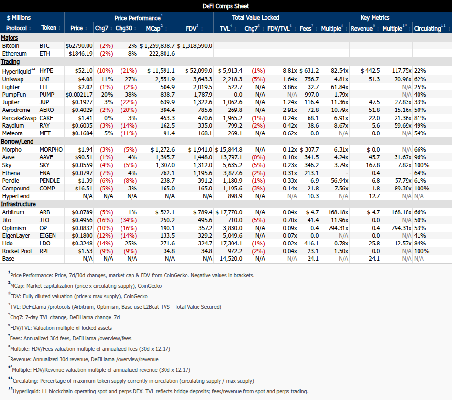Click the Total Value Locked group header
452x400 pixels.
256,18
